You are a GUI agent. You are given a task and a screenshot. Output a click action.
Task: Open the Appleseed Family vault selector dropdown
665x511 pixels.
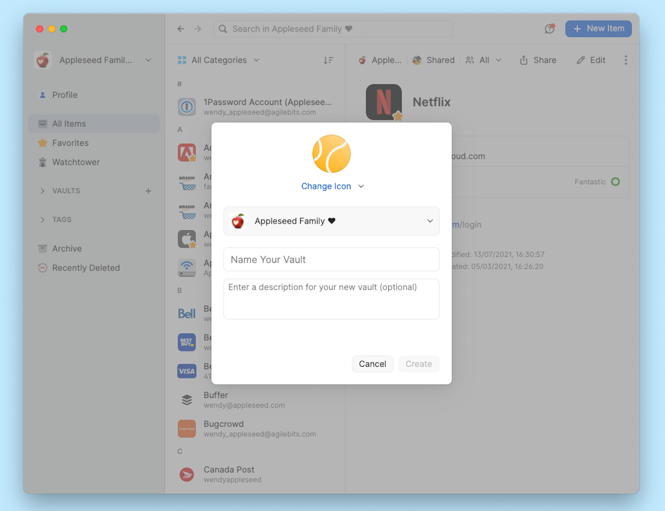(x=331, y=221)
